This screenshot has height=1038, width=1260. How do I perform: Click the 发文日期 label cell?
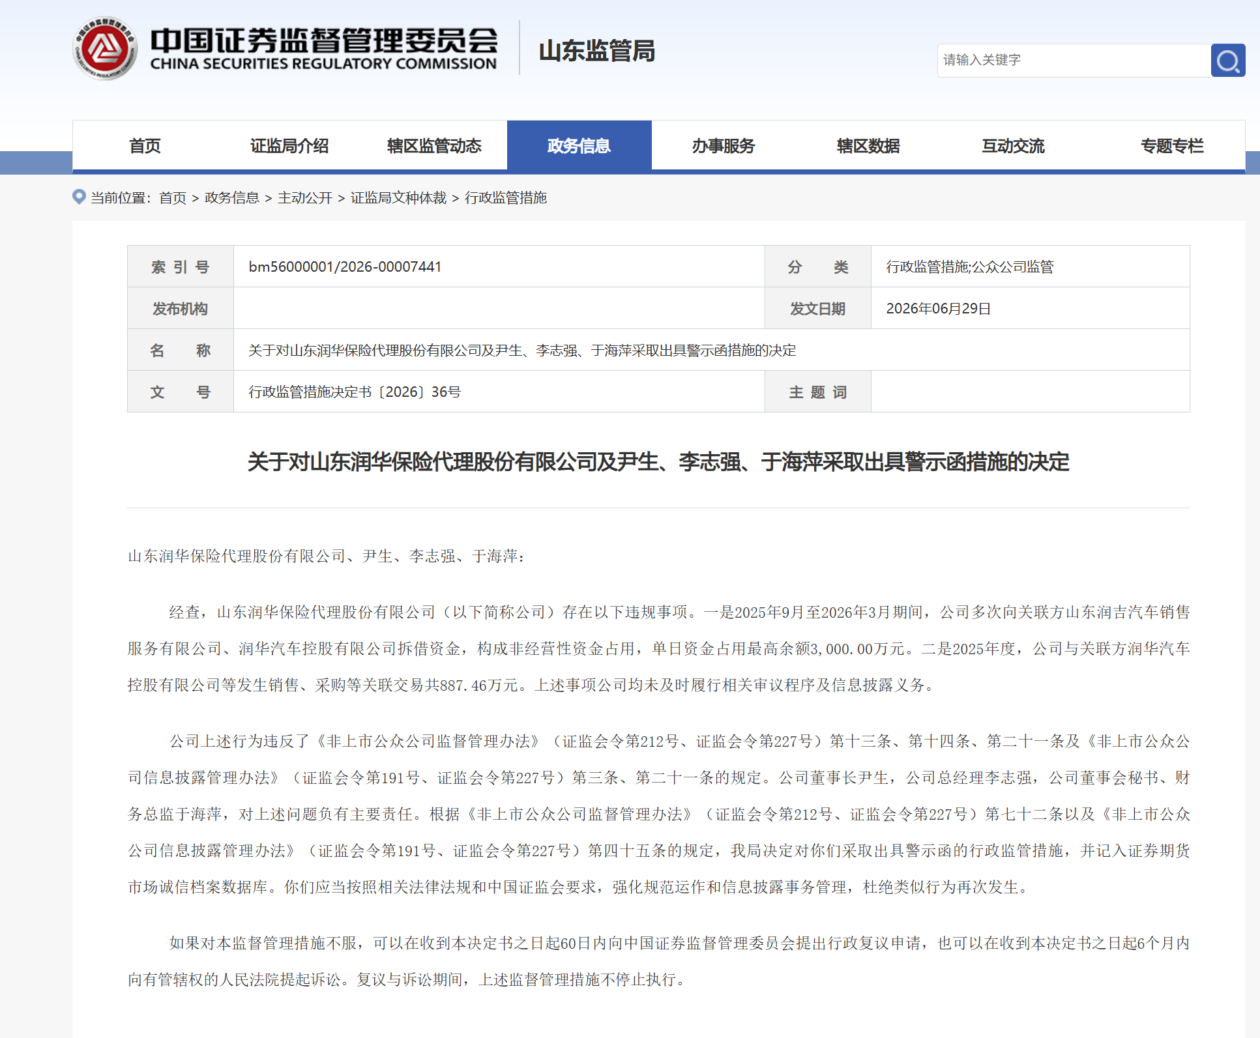point(818,308)
